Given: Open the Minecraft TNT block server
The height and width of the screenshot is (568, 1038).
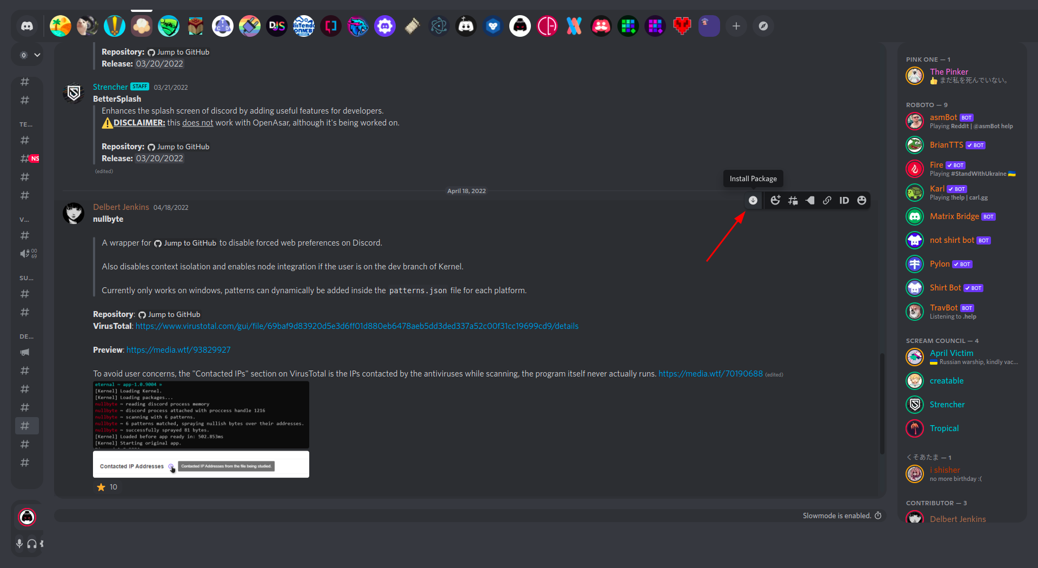Looking at the screenshot, I should [x=196, y=26].
